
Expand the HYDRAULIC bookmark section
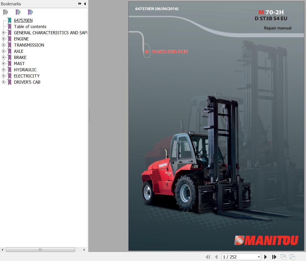pyautogui.click(x=3, y=70)
